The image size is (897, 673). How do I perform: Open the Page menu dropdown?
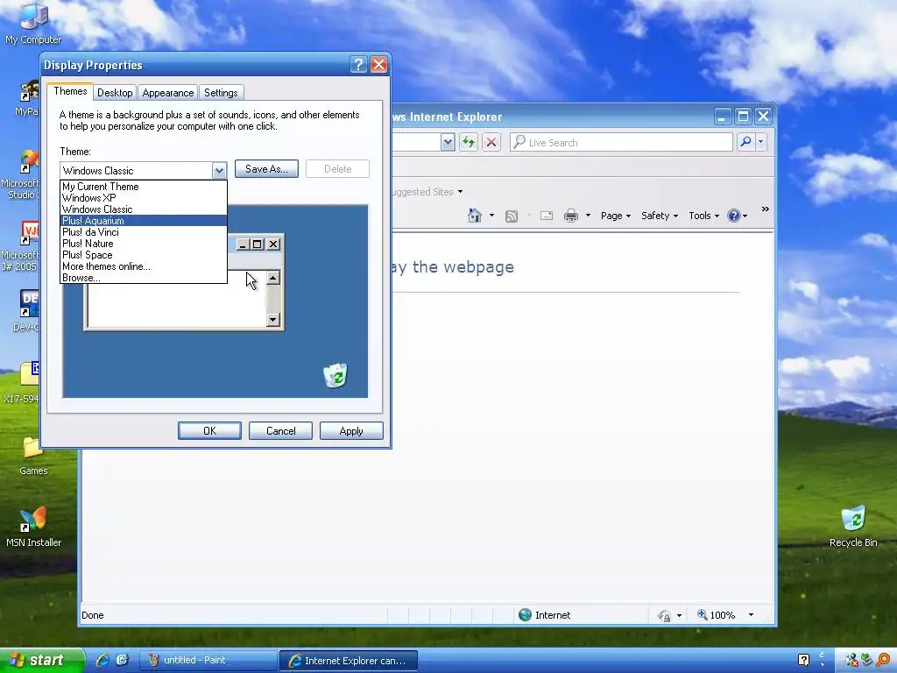point(616,216)
